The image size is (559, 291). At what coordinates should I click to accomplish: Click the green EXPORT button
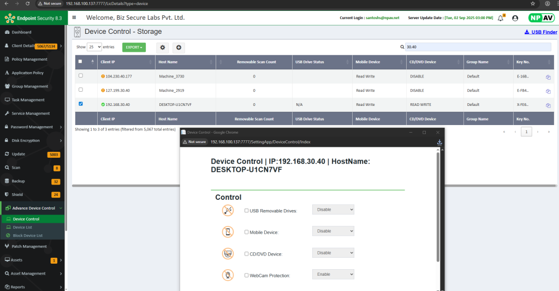click(134, 47)
